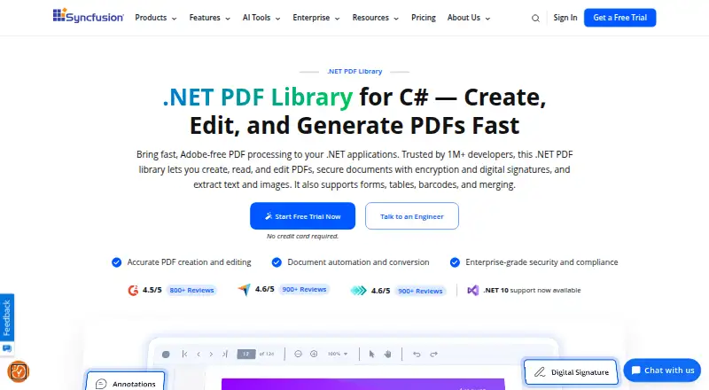Image resolution: width=709 pixels, height=390 pixels.
Task: Click the orange checkmark badge icon
Action: (x=19, y=372)
